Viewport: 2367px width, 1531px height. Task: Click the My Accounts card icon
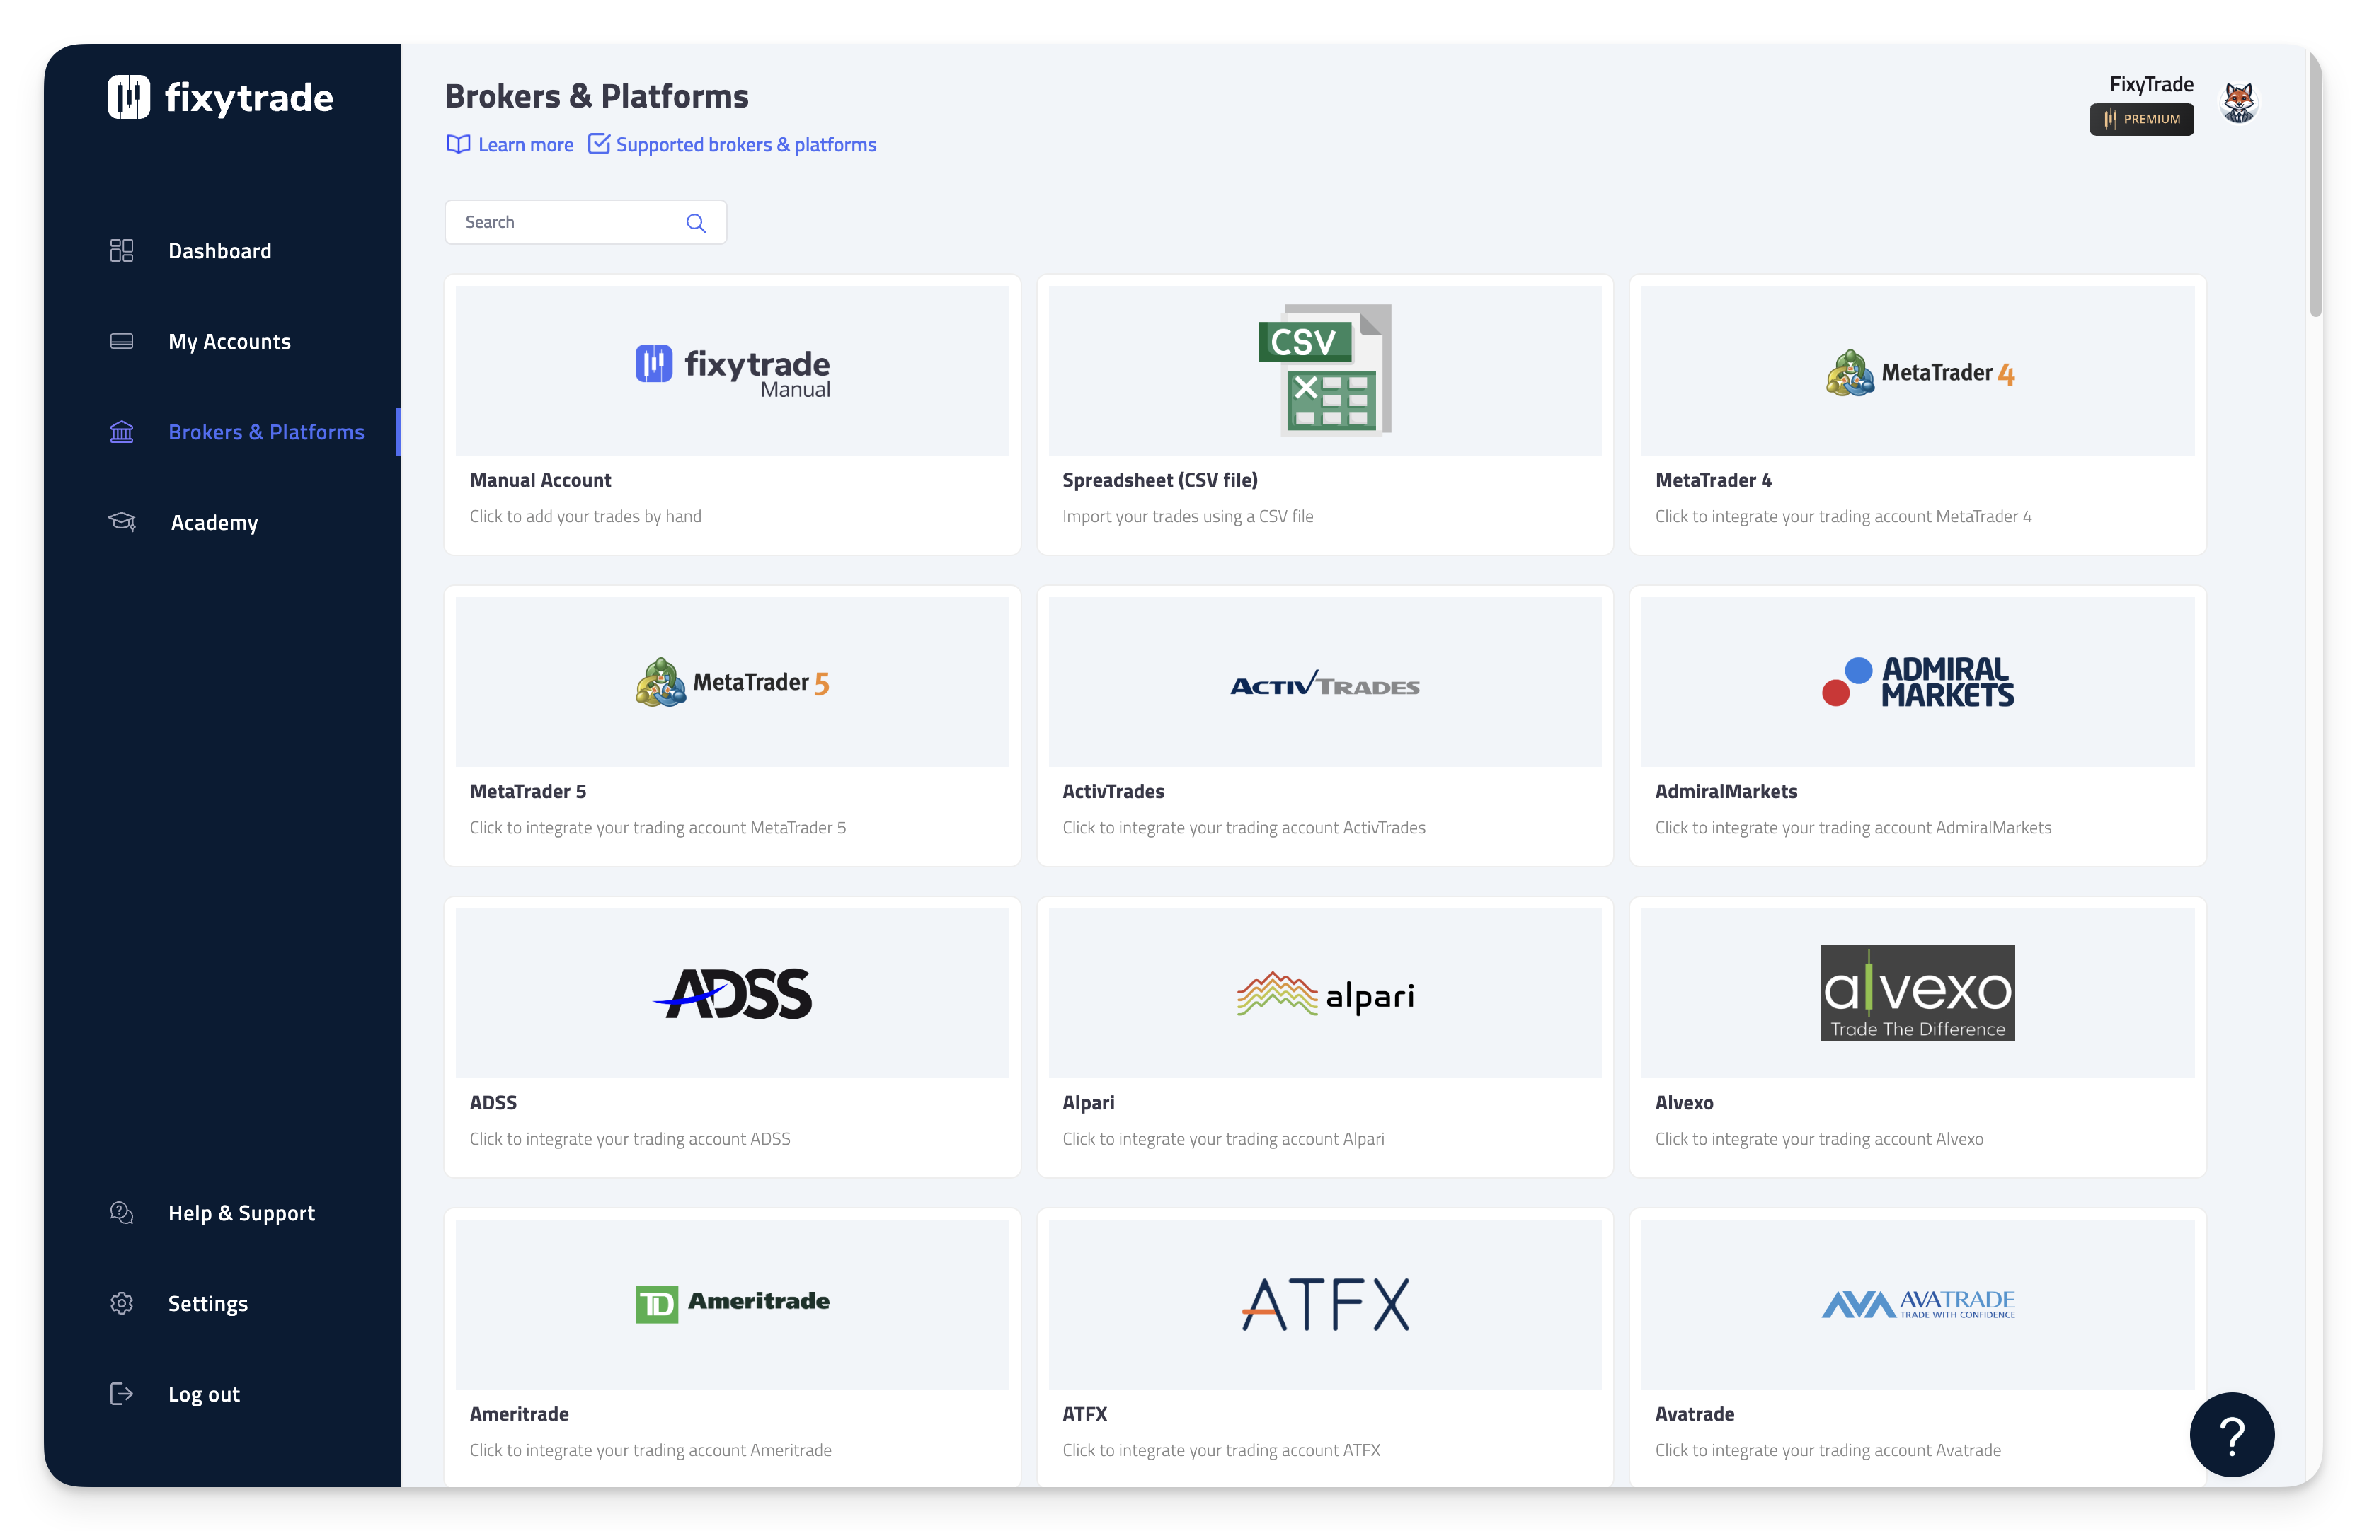pos(121,341)
